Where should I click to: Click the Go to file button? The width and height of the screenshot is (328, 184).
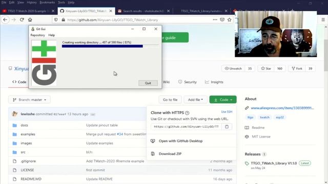point(170,100)
